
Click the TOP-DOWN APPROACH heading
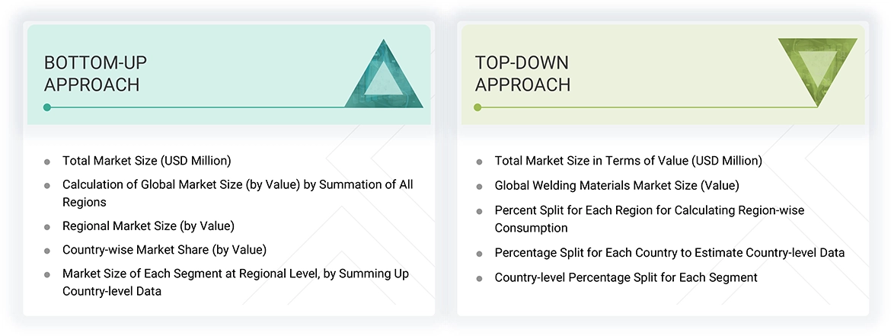pyautogui.click(x=522, y=73)
